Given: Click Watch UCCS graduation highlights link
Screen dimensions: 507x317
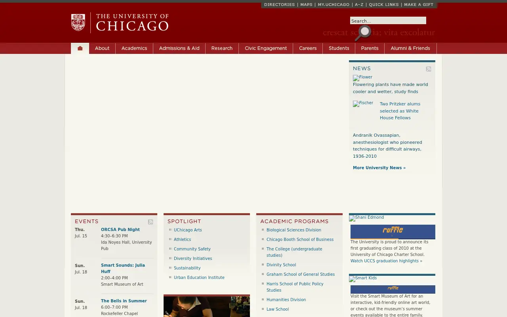Looking at the screenshot, I should tap(386, 261).
